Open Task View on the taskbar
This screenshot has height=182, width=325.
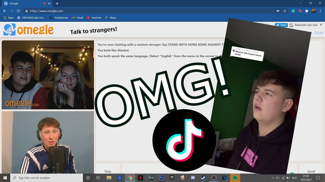pos(98,178)
